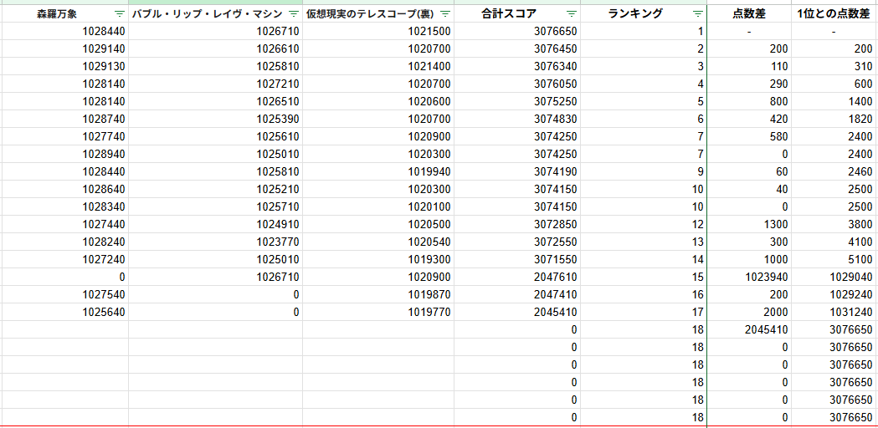878x428 pixels.
Task: Select the cell containing 1024910
Action: click(x=216, y=224)
